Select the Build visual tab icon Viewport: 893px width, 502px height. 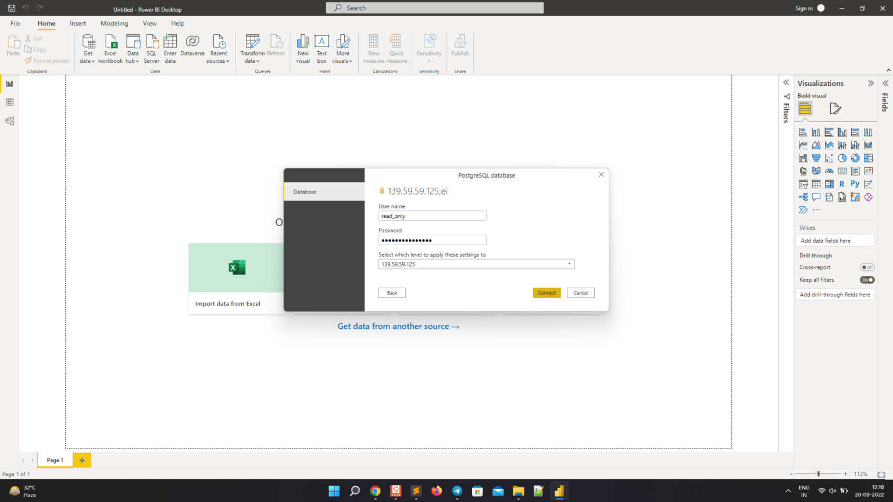805,109
